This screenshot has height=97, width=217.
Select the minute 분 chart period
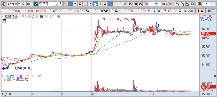[x=95, y=4]
